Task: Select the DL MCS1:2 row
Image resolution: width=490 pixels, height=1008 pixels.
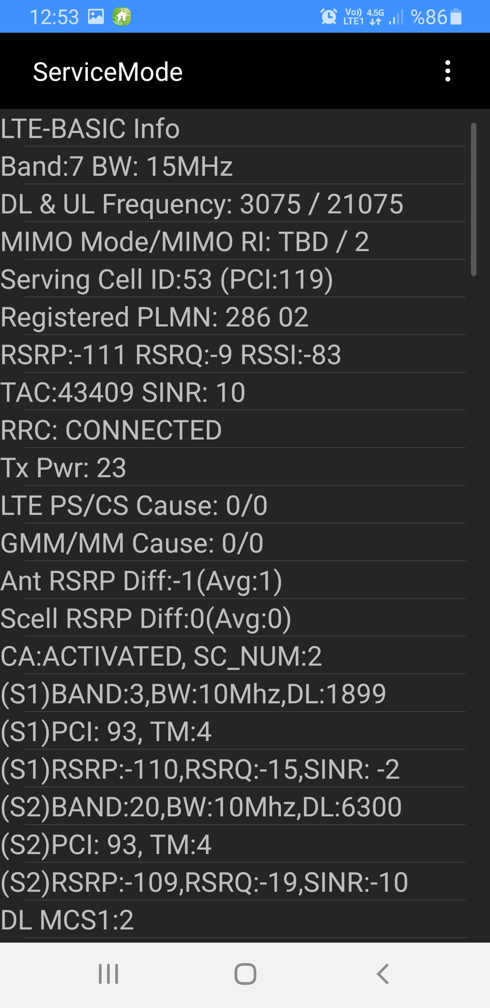Action: 233,919
